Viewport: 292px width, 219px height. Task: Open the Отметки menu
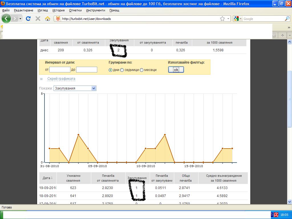click(x=75, y=10)
